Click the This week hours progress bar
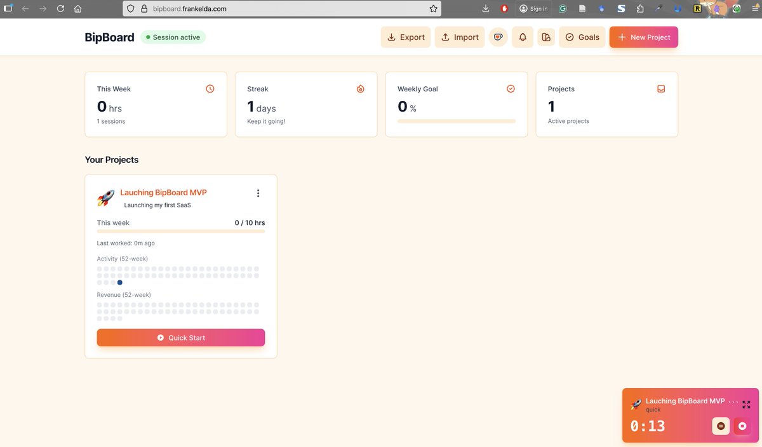The image size is (762, 447). coord(181,231)
